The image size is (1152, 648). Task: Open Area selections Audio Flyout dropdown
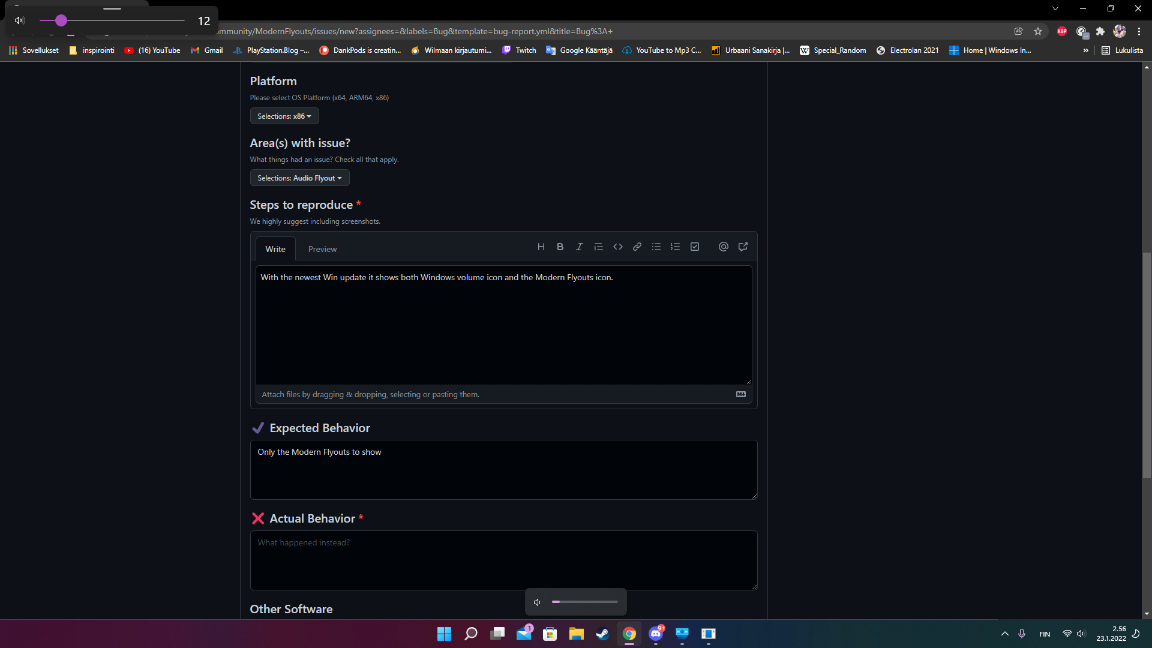tap(299, 178)
